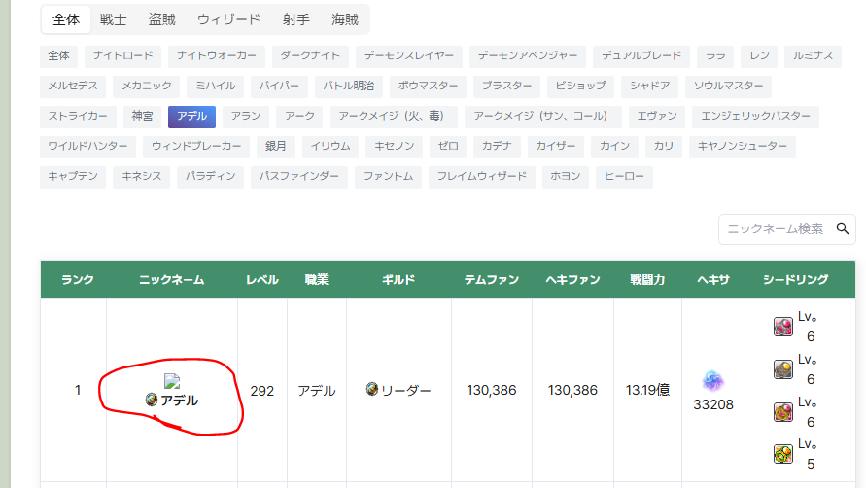Select the アークメイジ (サン、コール) filter
This screenshot has height=488, width=866.
[x=543, y=116]
